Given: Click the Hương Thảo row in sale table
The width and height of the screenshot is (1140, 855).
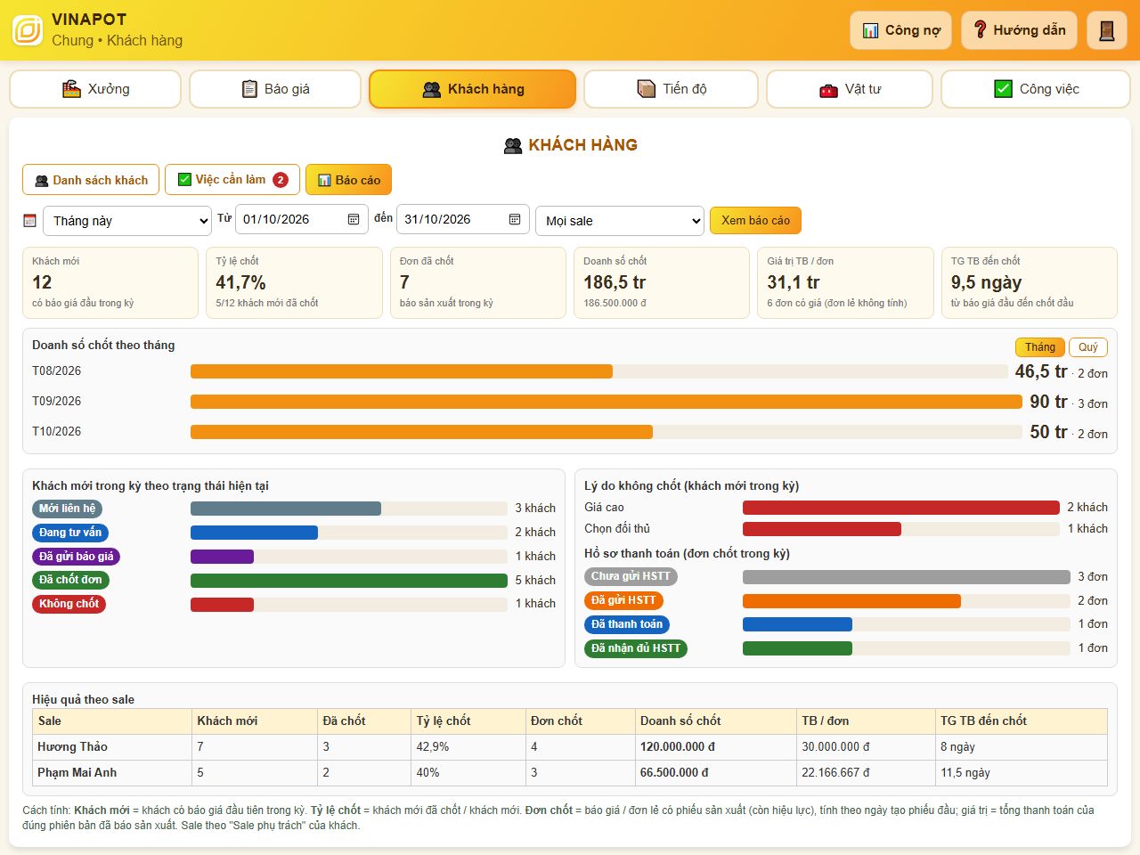Looking at the screenshot, I should click(x=570, y=747).
